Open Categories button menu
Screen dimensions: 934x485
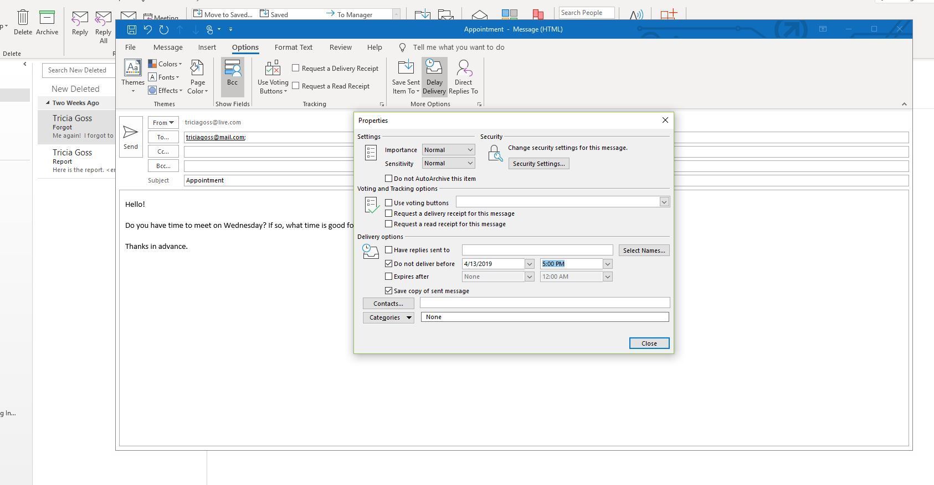[x=388, y=317]
